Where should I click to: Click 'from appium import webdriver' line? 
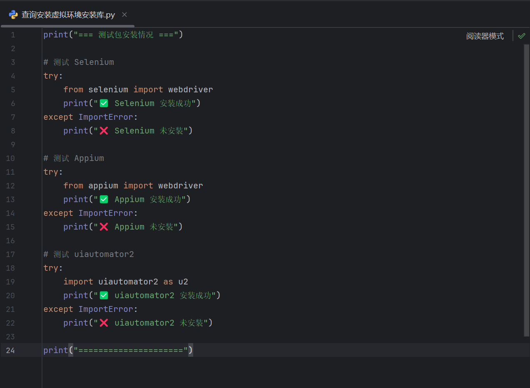pyautogui.click(x=133, y=186)
